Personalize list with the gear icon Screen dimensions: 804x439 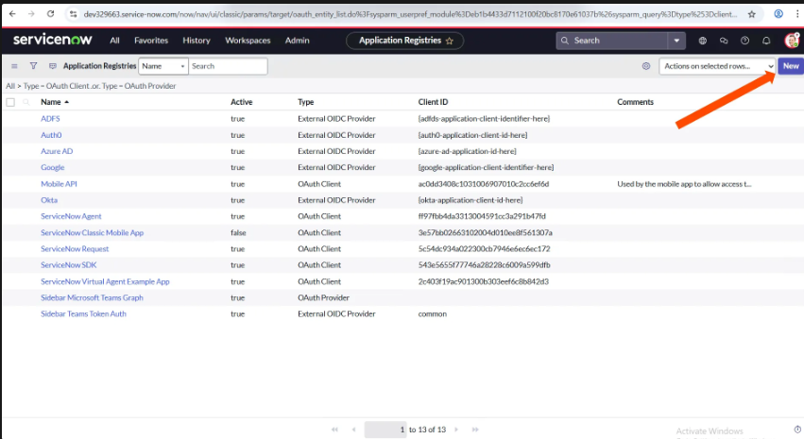click(x=646, y=66)
